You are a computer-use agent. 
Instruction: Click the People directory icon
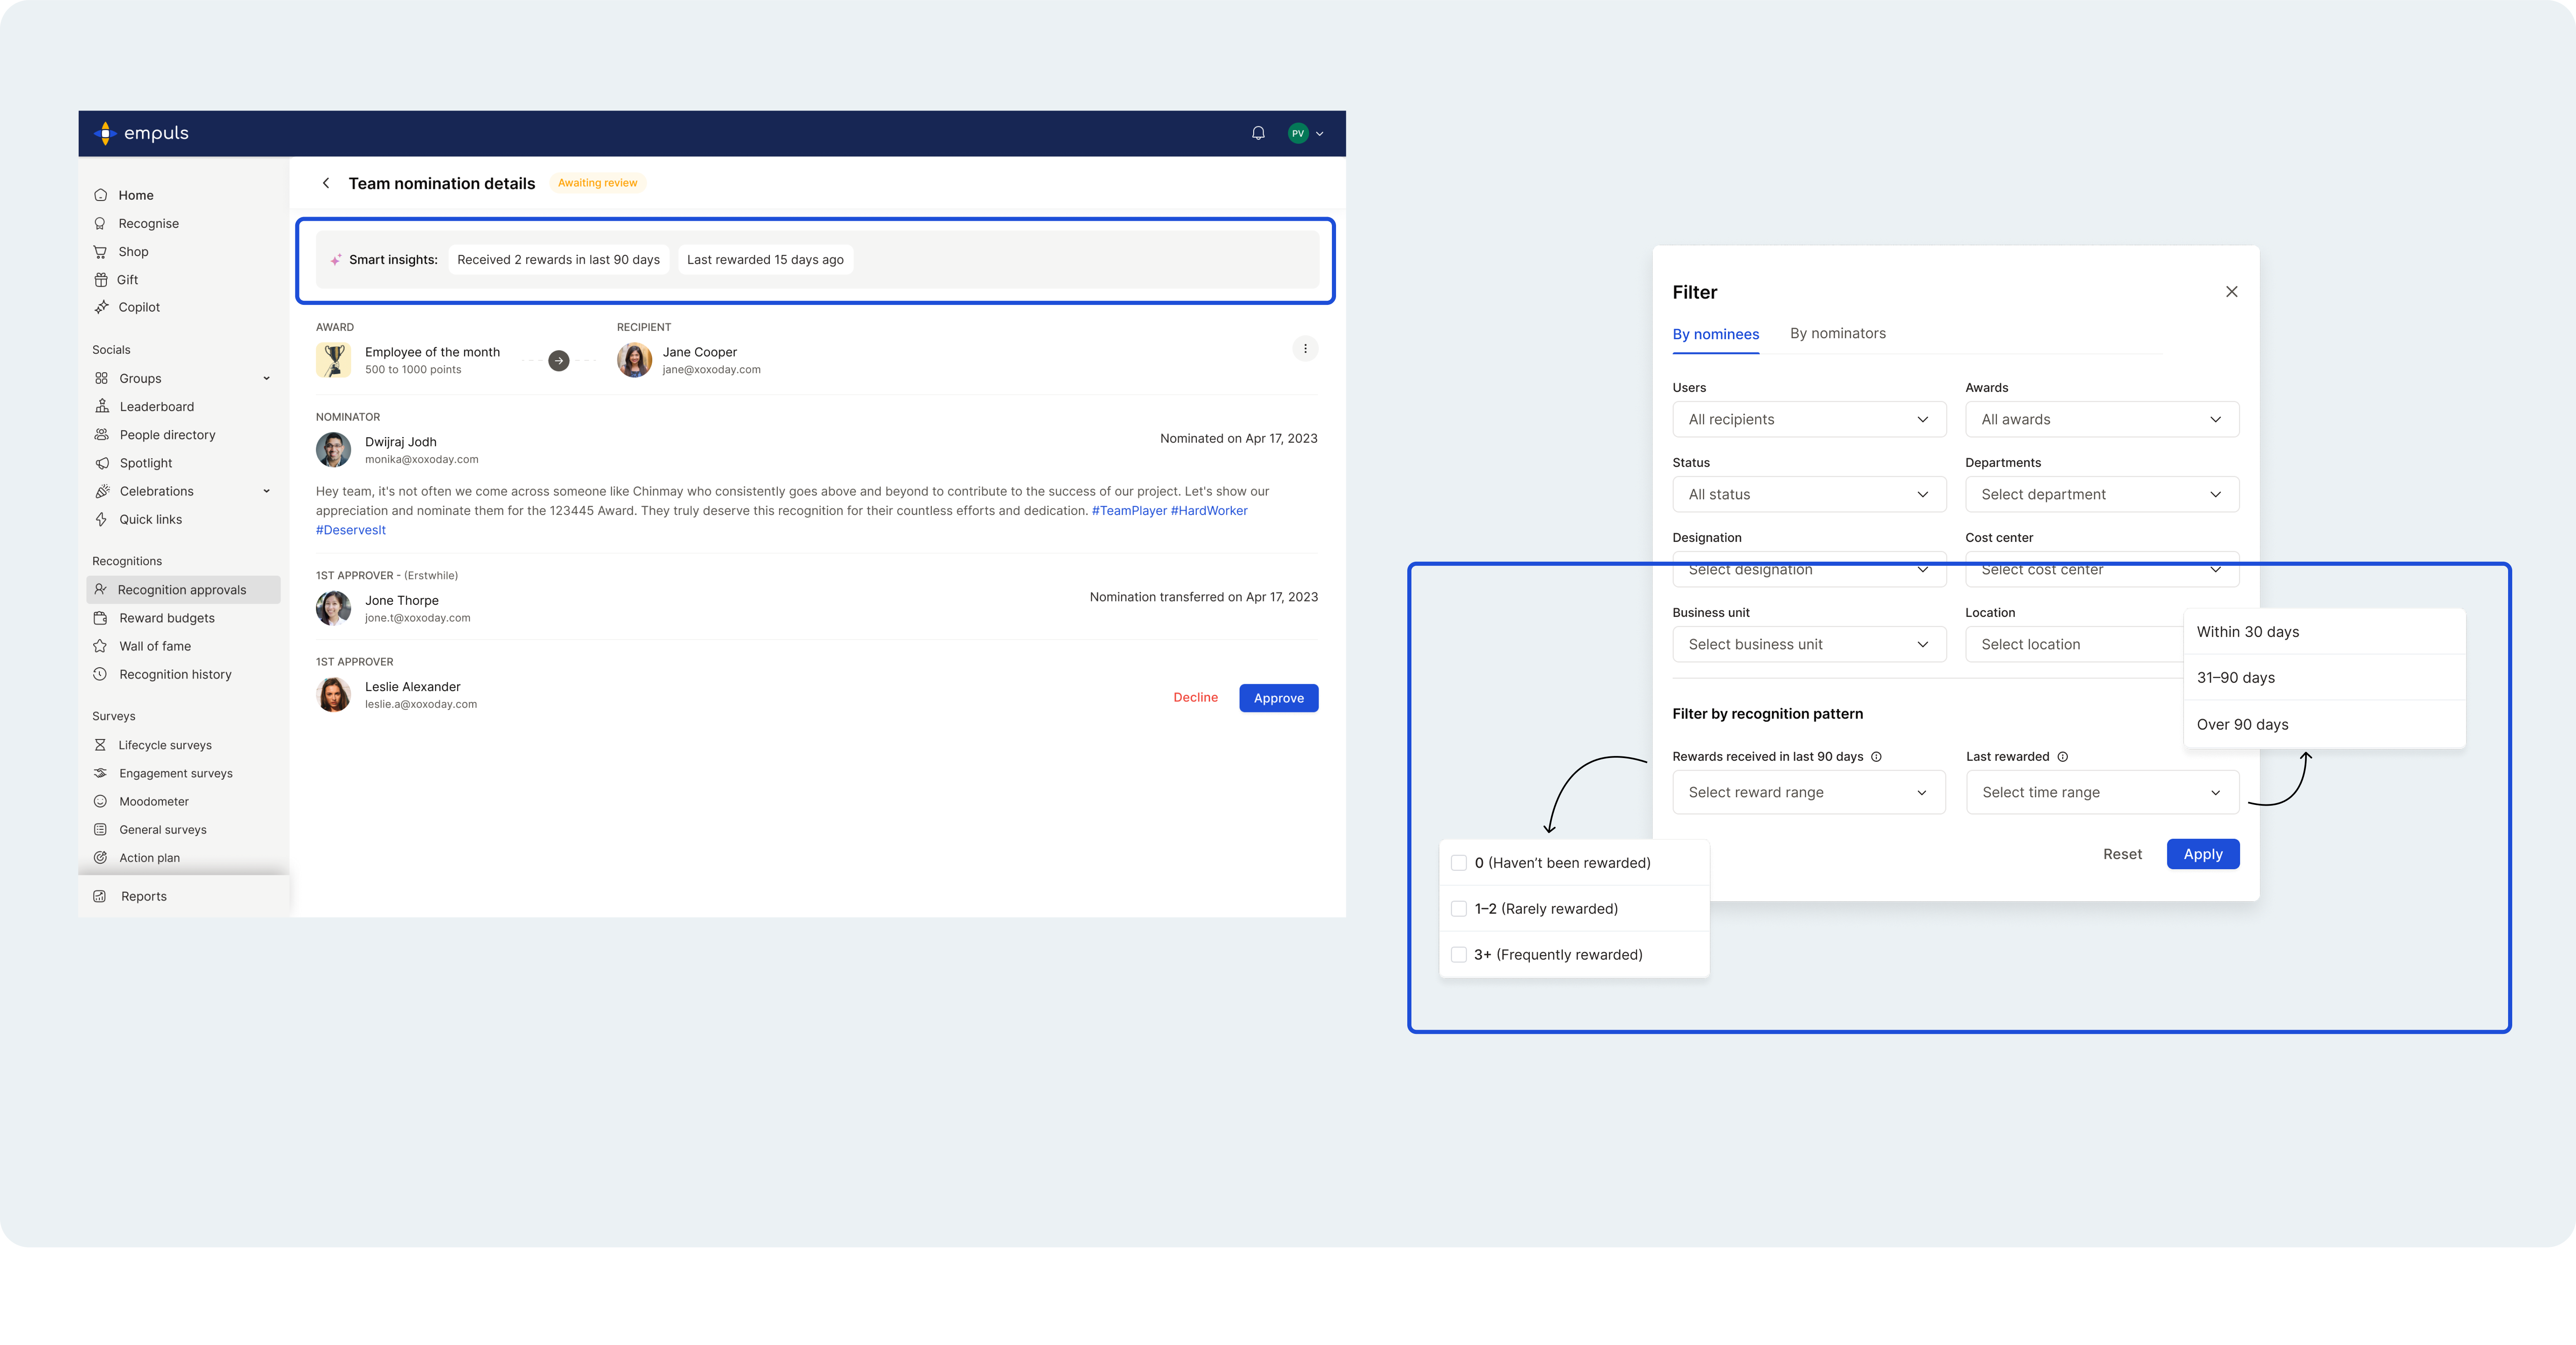(101, 434)
